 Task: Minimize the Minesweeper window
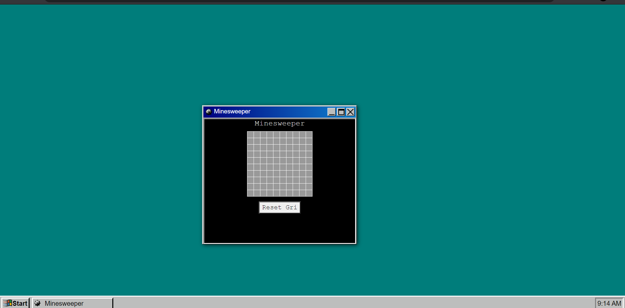(331, 112)
